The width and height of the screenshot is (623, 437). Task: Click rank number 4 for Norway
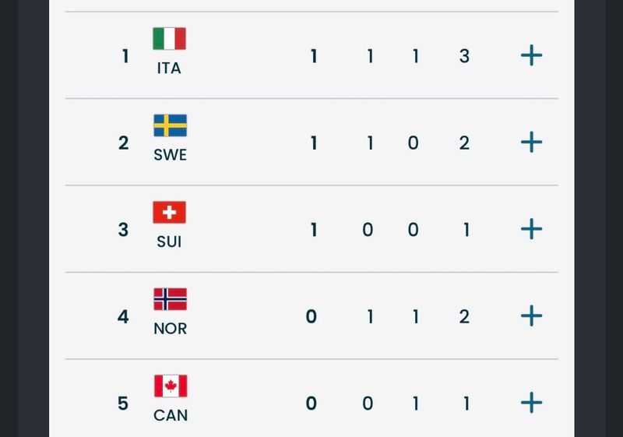point(123,316)
